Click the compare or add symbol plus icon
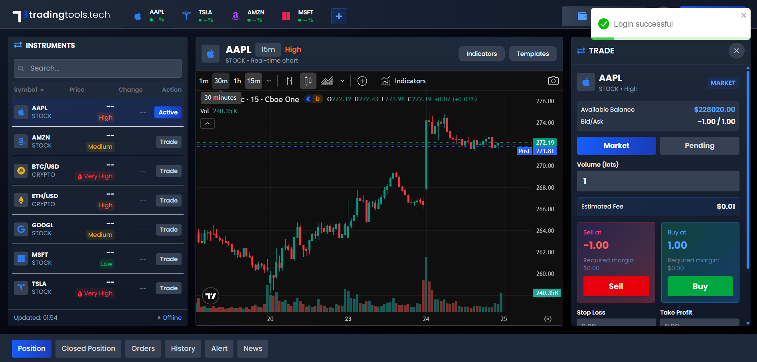Screen dimensions: 757x362 tap(362, 81)
